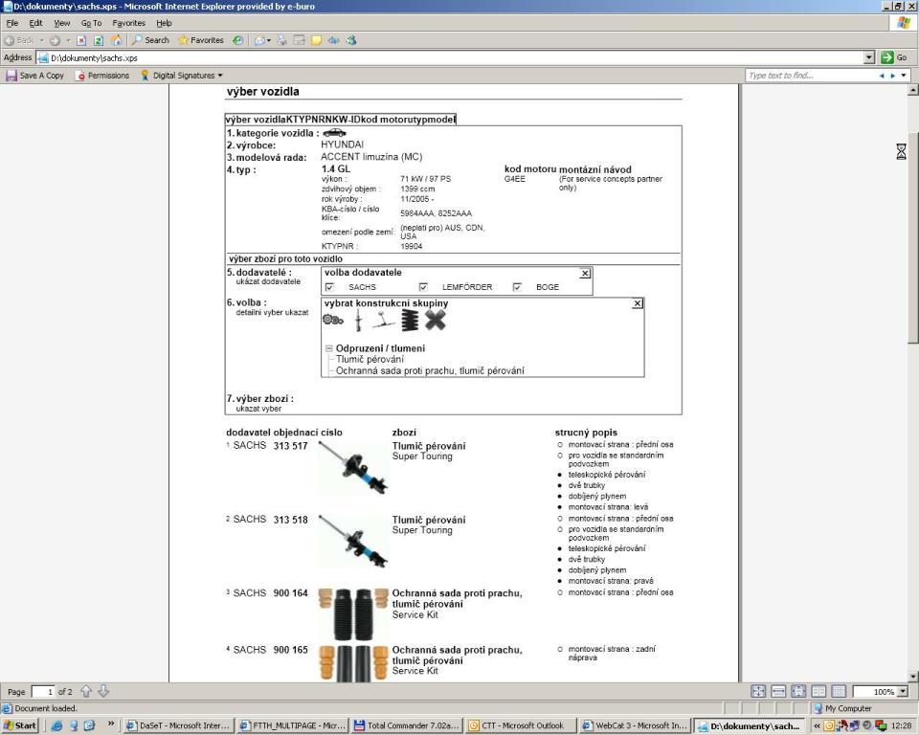Open the Favorites menu
The width and height of the screenshot is (919, 735).
[x=128, y=23]
